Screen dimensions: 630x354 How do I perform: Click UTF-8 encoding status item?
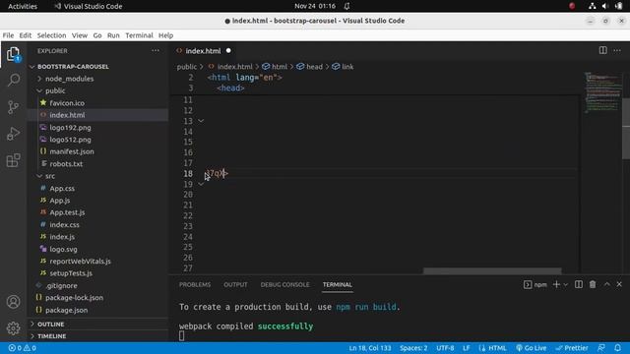445,348
